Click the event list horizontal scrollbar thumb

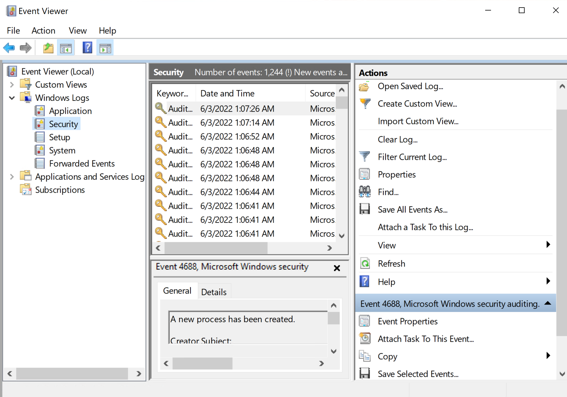(x=216, y=248)
